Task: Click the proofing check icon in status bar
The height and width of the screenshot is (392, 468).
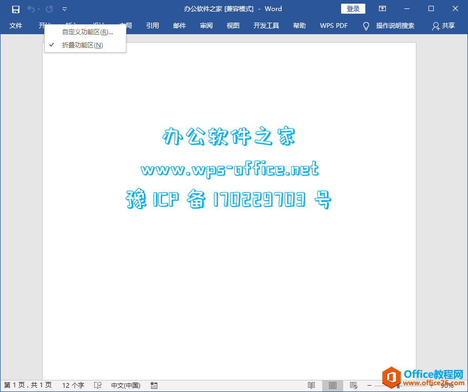Action: pos(98,386)
